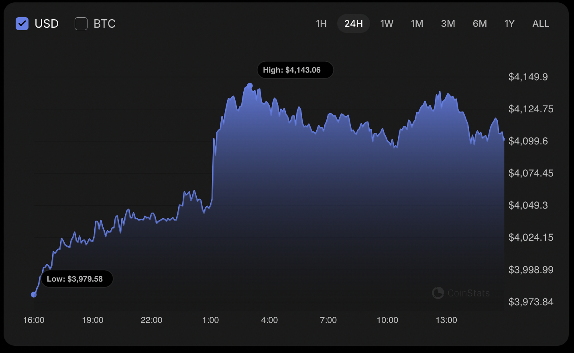The image size is (574, 353).
Task: Show the 6M price history
Action: 480,24
